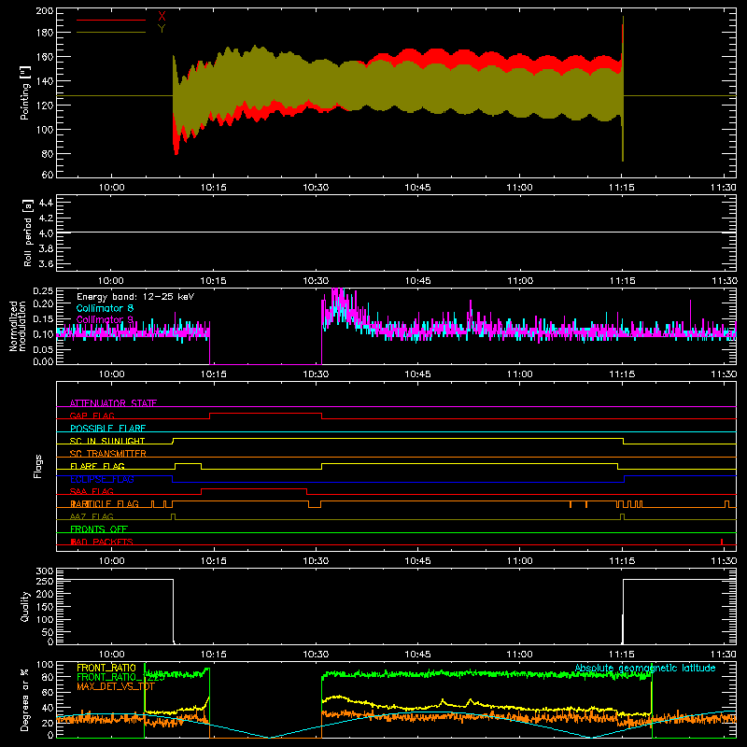The image size is (747, 747).
Task: Click the ECLIPSE_FLAG label
Action: tap(102, 479)
